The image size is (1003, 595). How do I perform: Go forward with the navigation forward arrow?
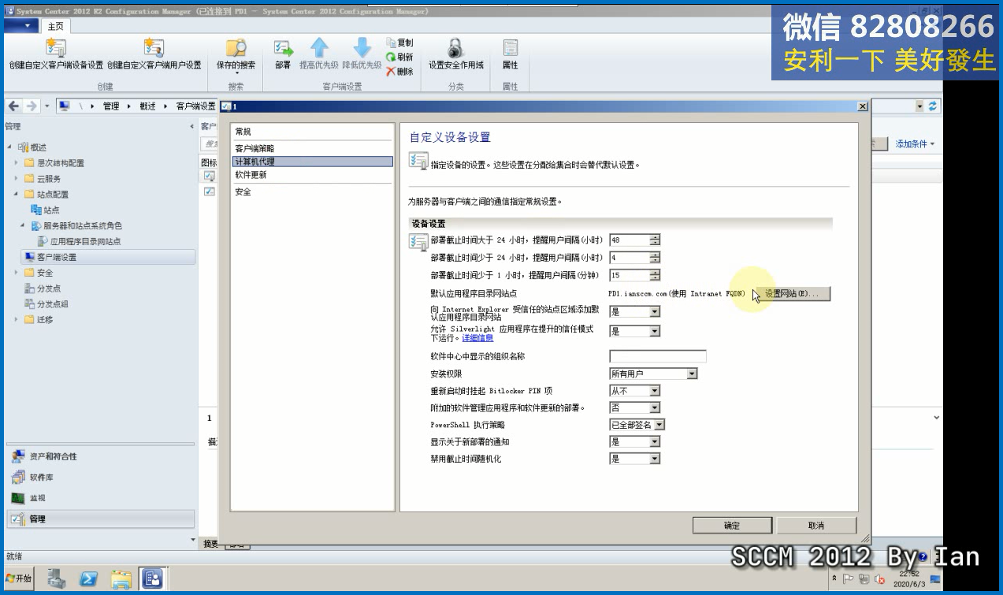tap(32, 106)
